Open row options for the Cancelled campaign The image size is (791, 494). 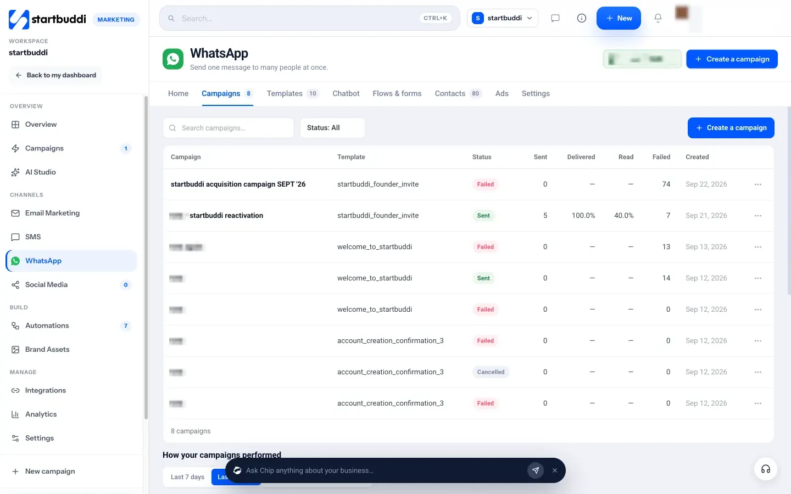coord(758,372)
